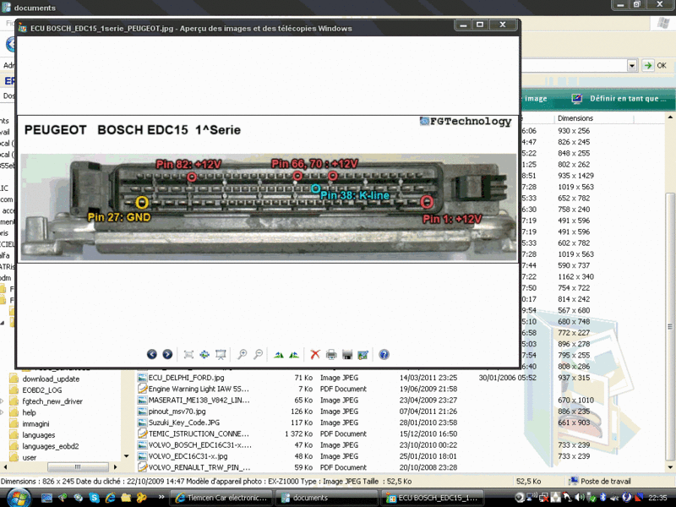Open the address bar dropdown arrow
The height and width of the screenshot is (507, 676).
point(632,66)
